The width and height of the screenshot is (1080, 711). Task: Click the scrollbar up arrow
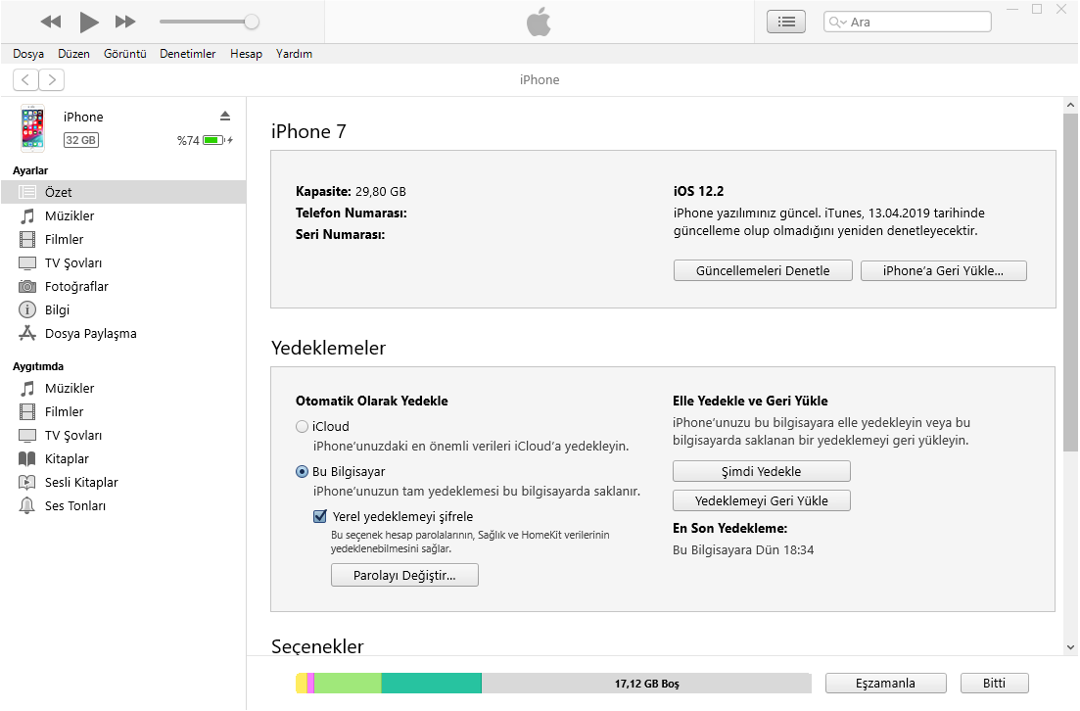pyautogui.click(x=1069, y=106)
